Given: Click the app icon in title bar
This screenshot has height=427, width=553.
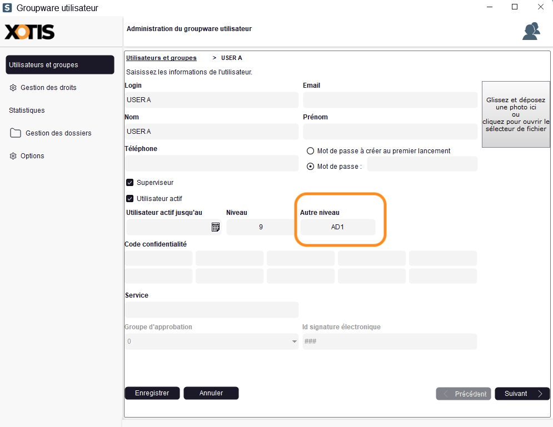Looking at the screenshot, I should [x=7, y=8].
